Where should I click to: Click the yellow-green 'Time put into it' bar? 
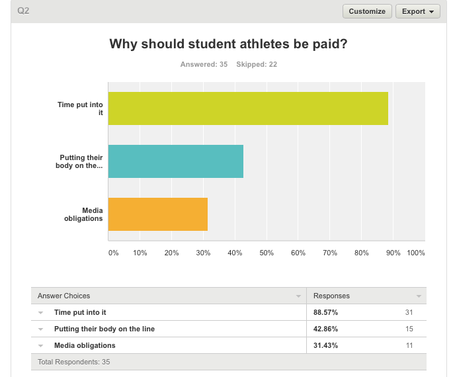(x=248, y=108)
